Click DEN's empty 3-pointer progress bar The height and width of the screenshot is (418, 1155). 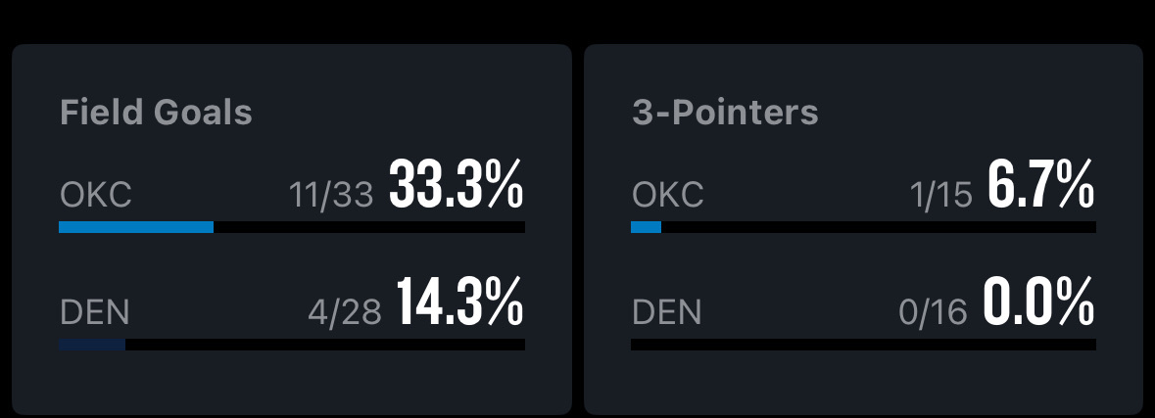coord(863,345)
